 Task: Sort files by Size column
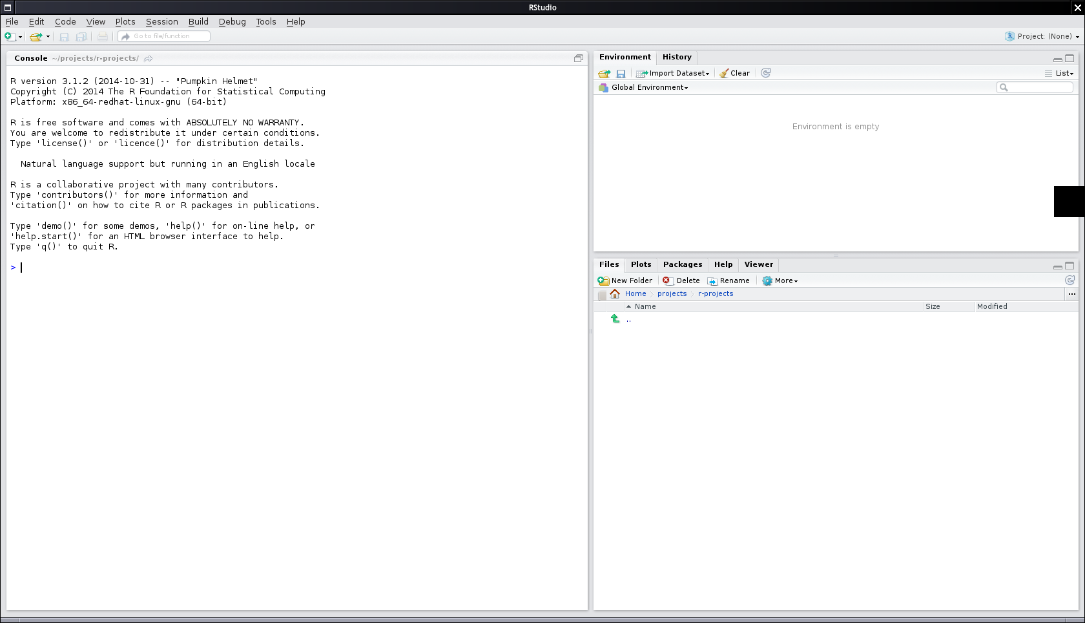pos(949,306)
